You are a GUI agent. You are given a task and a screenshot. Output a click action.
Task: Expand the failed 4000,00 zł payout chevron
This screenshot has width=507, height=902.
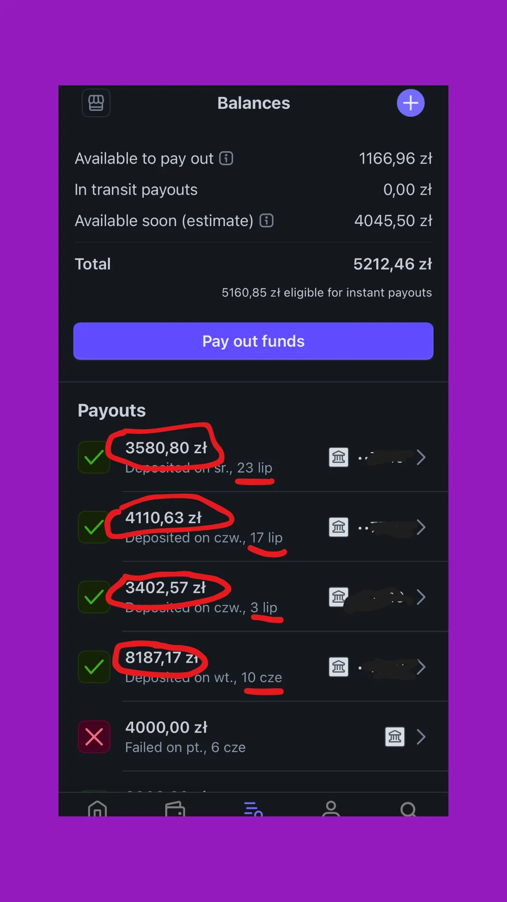coord(421,737)
